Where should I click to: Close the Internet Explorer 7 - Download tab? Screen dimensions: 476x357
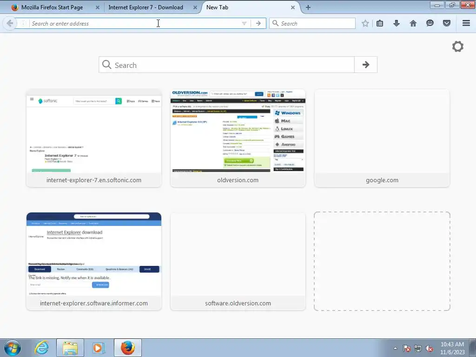(x=195, y=7)
